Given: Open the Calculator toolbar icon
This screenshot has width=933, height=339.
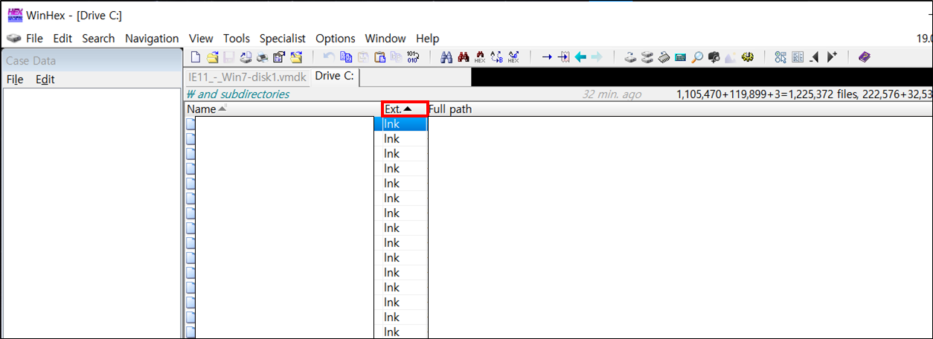Looking at the screenshot, I should click(x=680, y=56).
